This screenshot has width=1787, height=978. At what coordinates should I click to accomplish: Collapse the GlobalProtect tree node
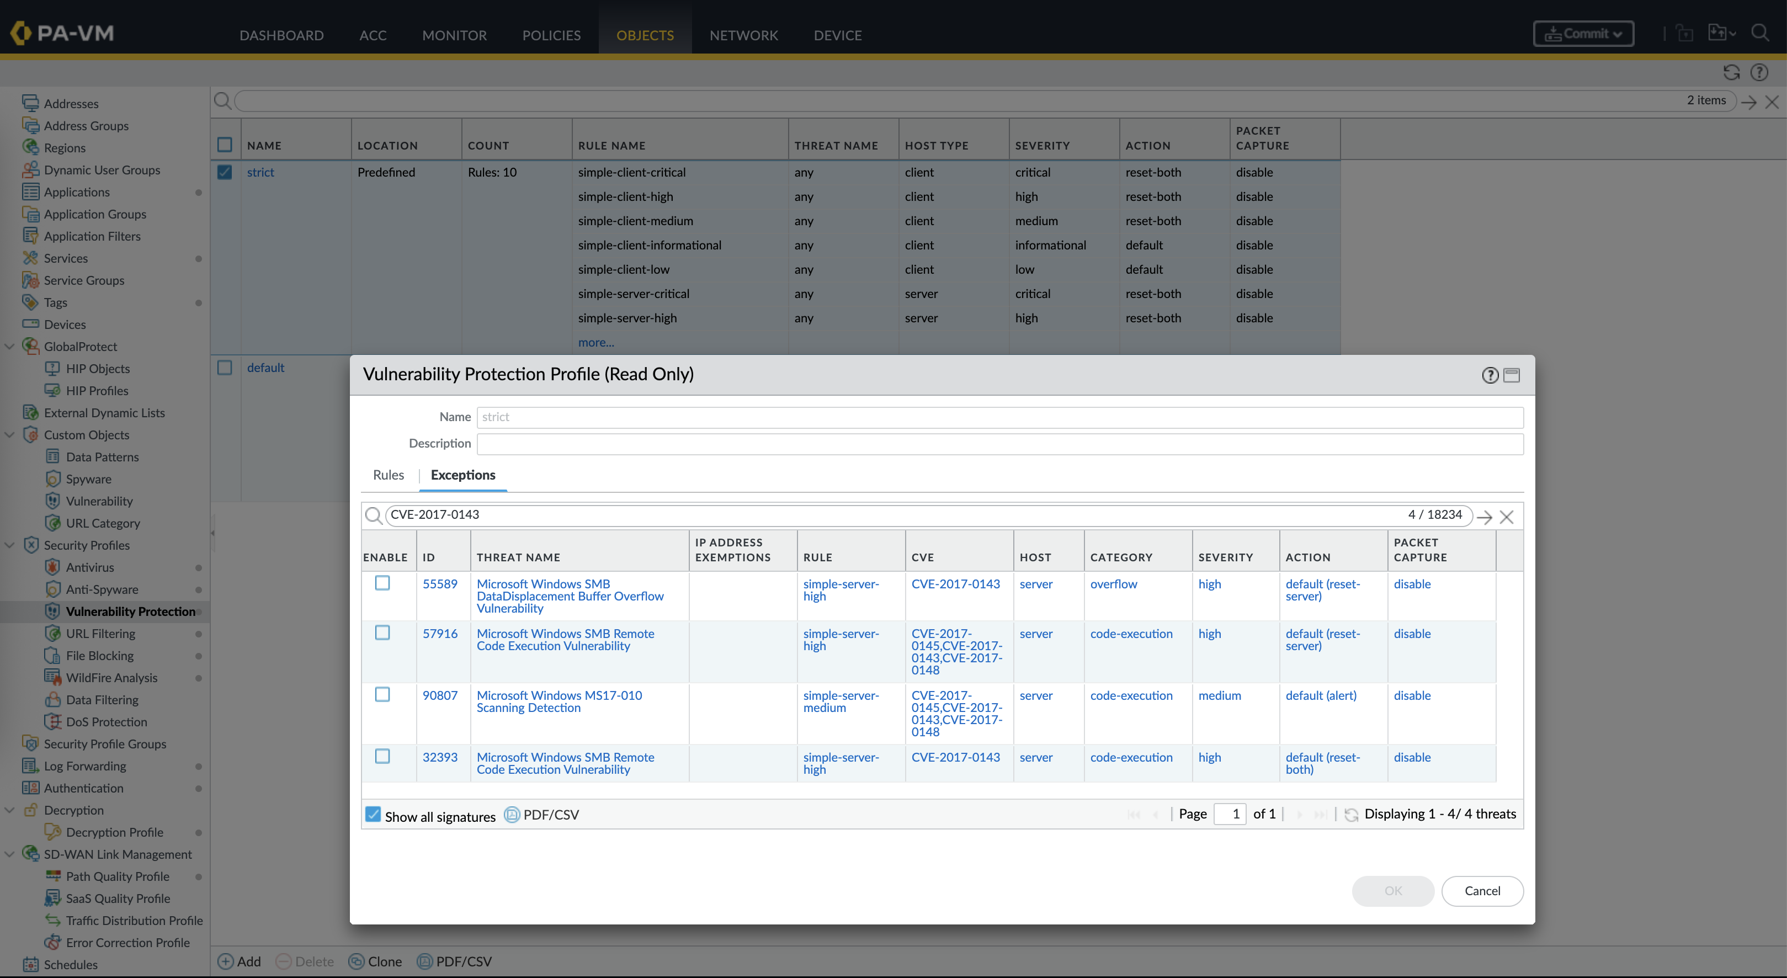[10, 346]
